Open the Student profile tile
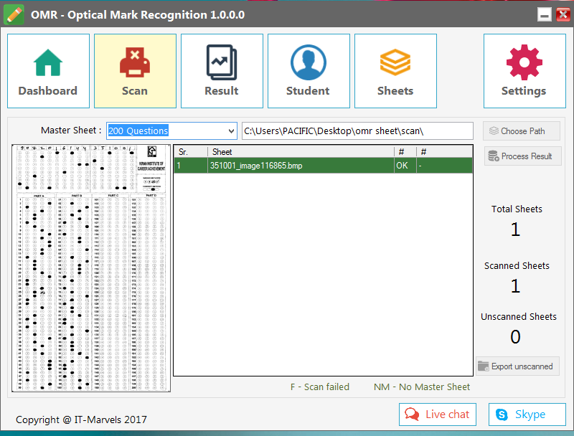The image size is (574, 436). point(309,71)
